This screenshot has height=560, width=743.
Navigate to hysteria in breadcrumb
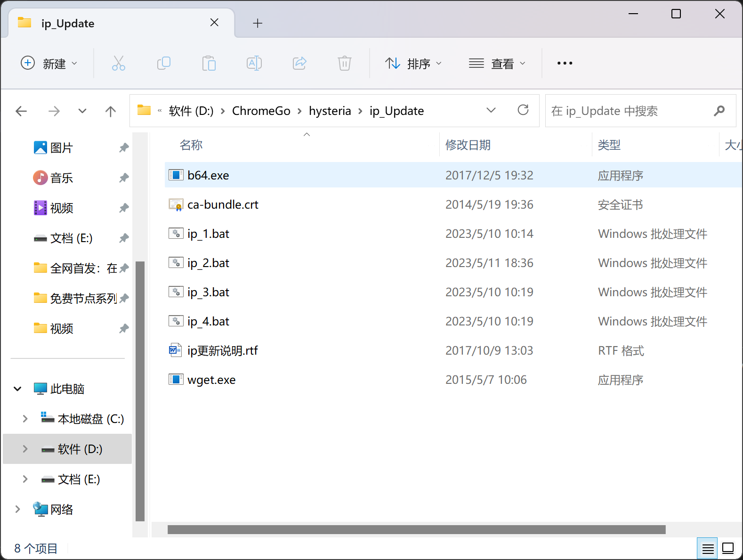(330, 111)
